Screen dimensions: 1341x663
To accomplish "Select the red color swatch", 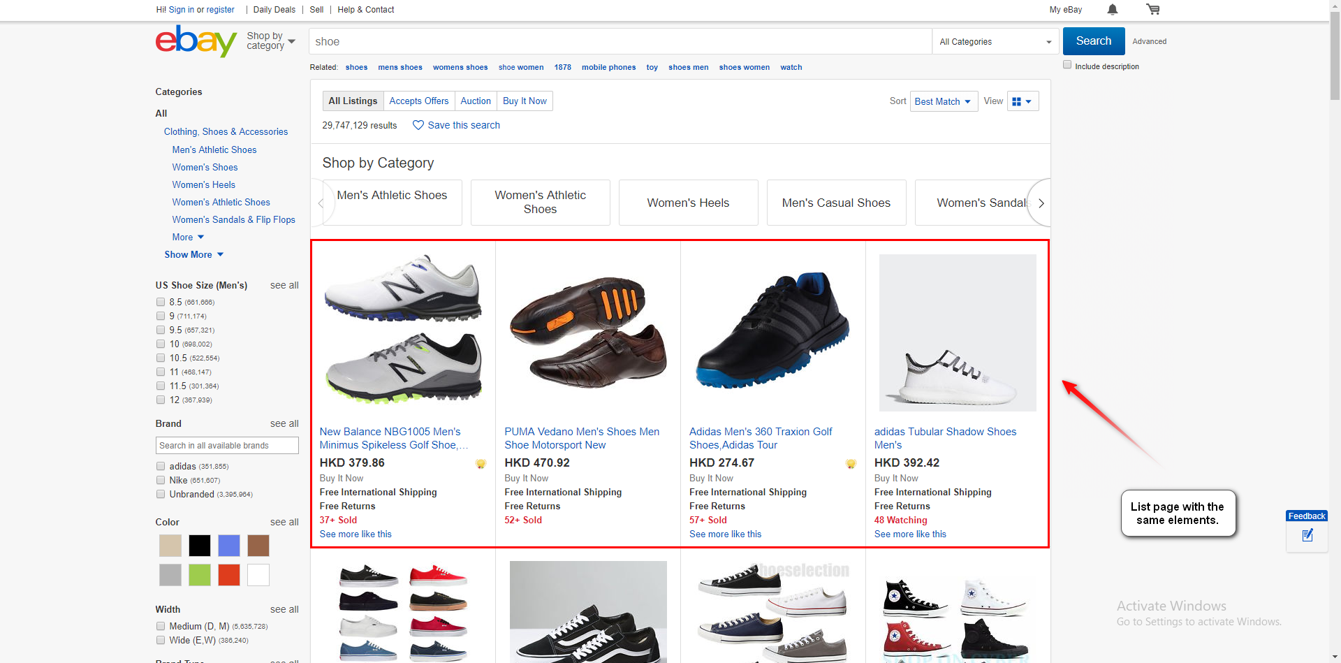I will [229, 575].
